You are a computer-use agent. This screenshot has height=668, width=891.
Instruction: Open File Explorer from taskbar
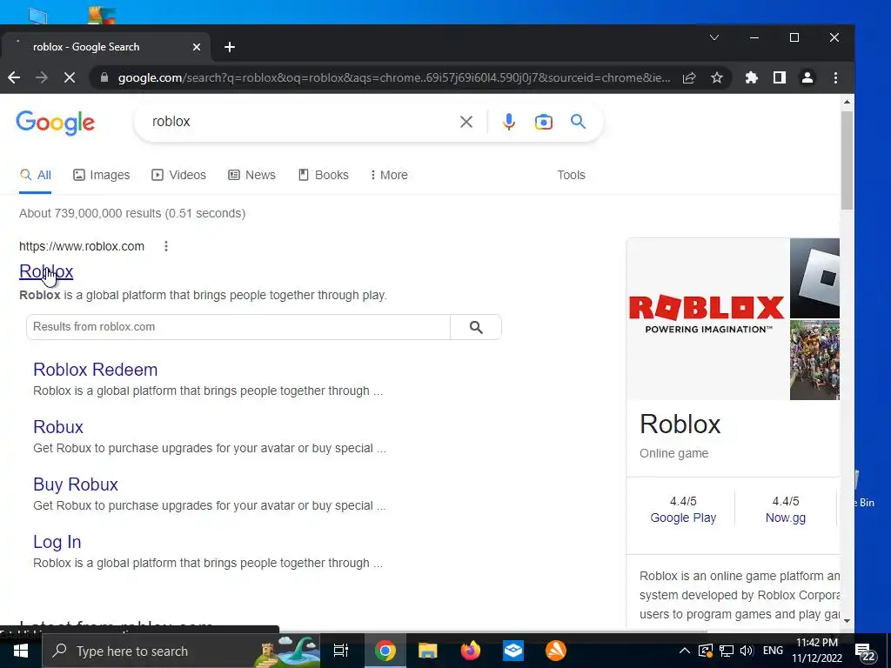click(427, 651)
